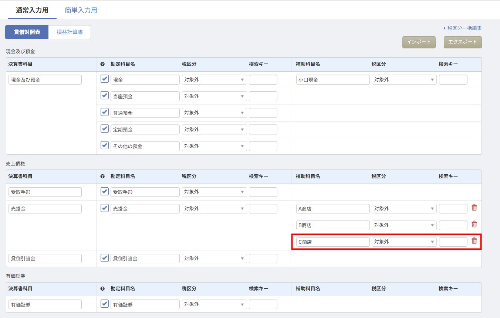Select the 損益計算書 tab
Image resolution: width=500 pixels, height=318 pixels.
coord(70,32)
